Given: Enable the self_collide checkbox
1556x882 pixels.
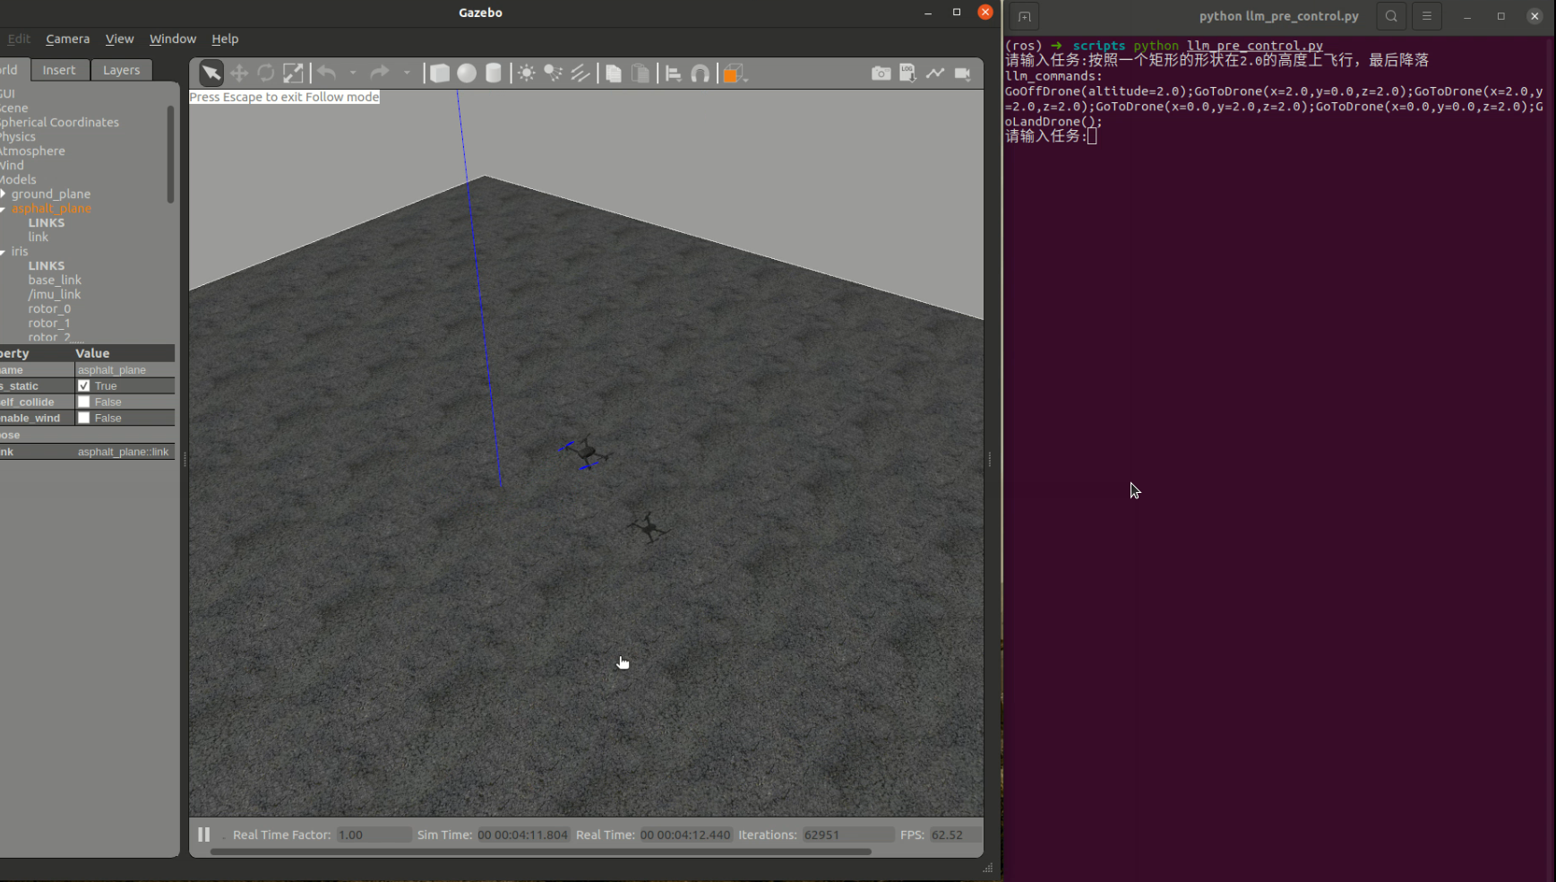Looking at the screenshot, I should click(84, 402).
